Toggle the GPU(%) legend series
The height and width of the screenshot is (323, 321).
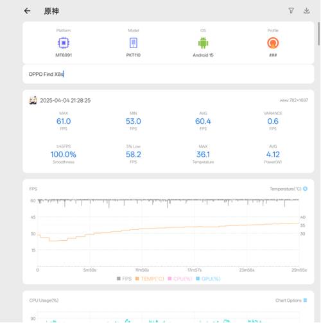tap(208, 279)
